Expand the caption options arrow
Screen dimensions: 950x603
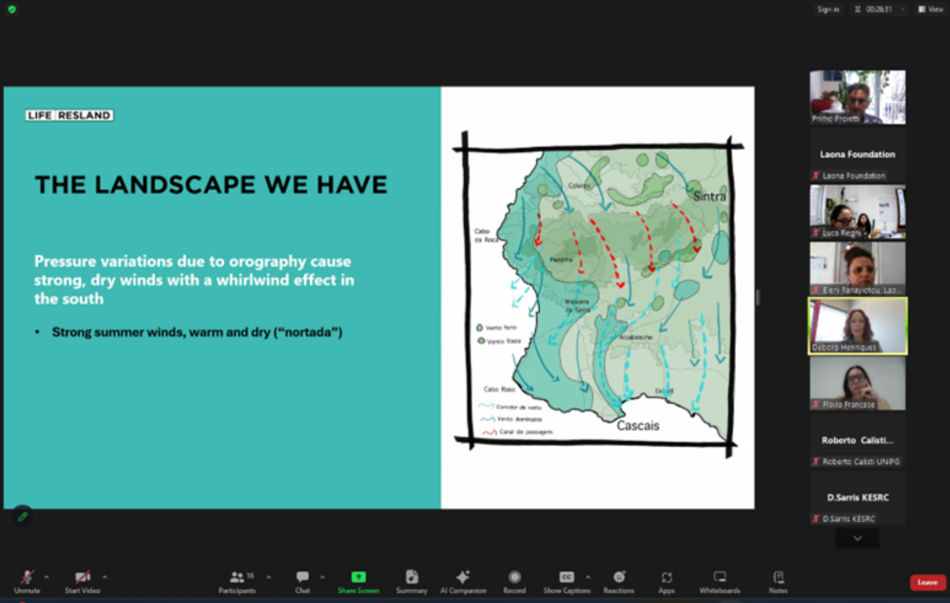pyautogui.click(x=588, y=577)
